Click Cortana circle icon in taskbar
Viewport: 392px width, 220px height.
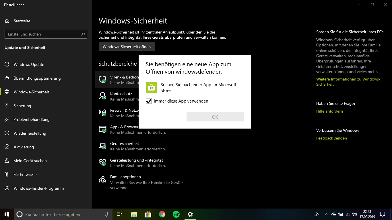coord(20,214)
